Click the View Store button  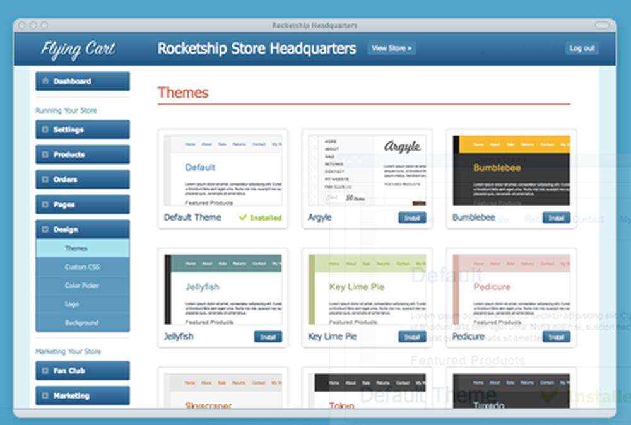(x=392, y=49)
